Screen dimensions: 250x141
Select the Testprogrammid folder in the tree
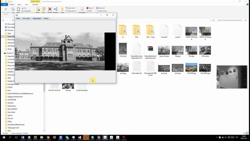(13, 128)
